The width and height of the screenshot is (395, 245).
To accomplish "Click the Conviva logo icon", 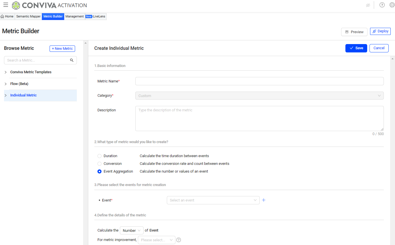I will 16,5.
